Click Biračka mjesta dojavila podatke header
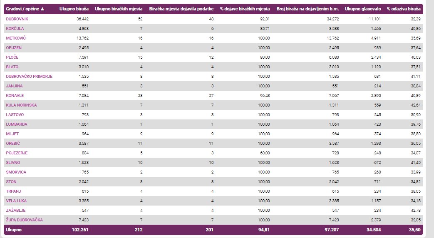Screen dimensions: 434x238 coord(181,9)
